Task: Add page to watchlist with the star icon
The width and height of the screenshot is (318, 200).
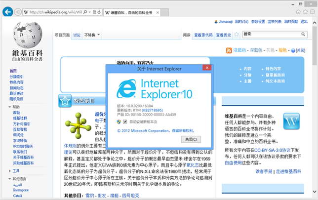Action: click(236, 35)
